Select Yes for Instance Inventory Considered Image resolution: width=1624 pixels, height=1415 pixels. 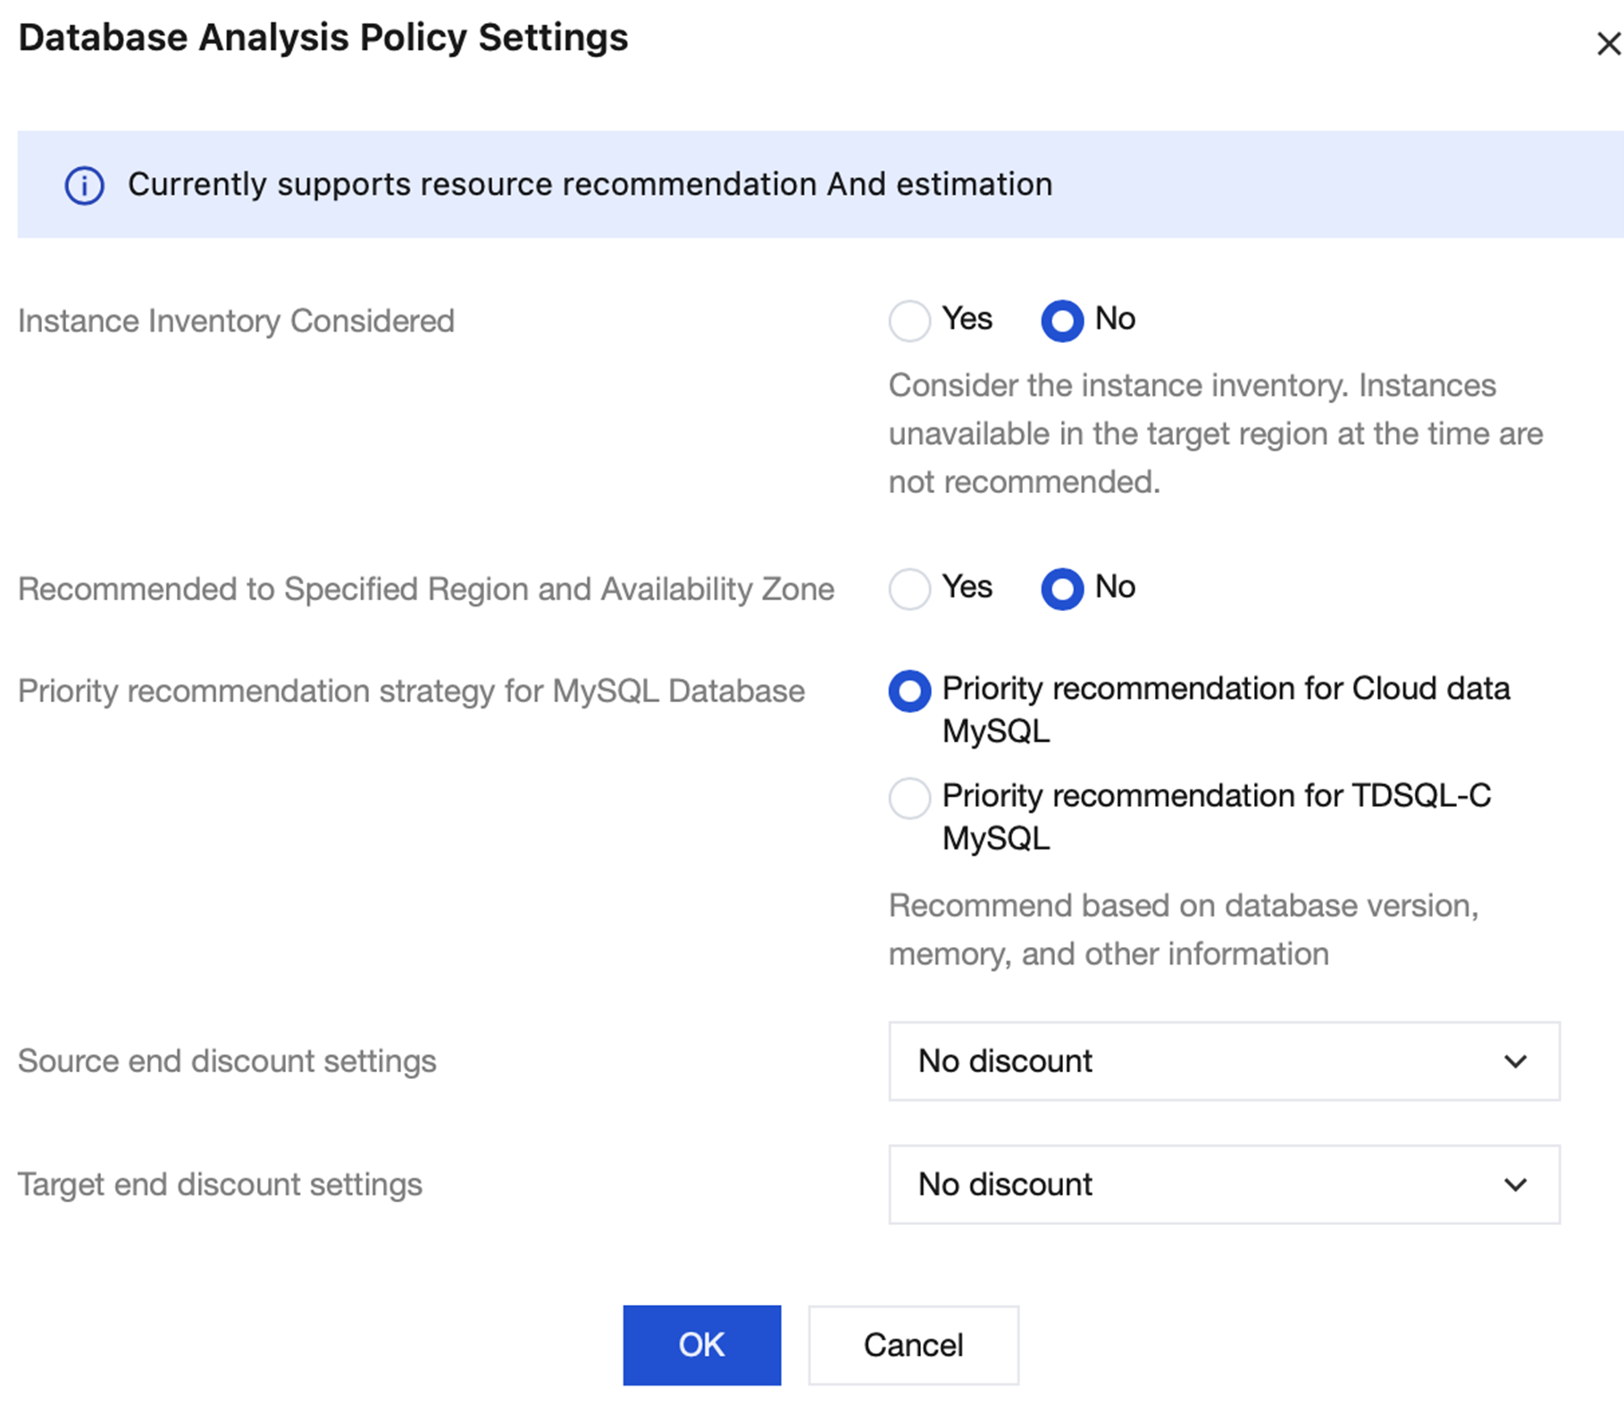pos(909,321)
